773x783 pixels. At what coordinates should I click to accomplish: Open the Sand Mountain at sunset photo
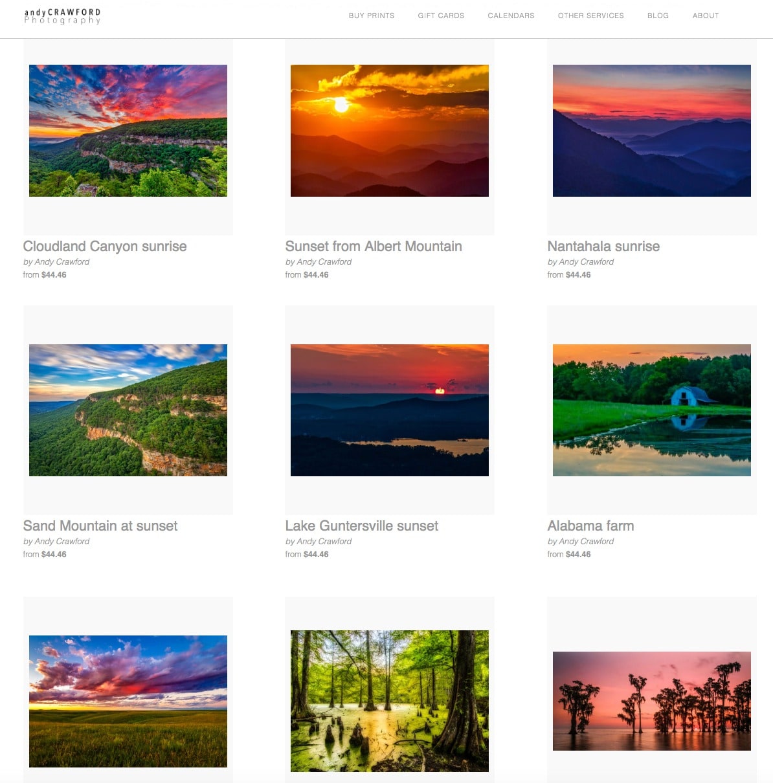[128, 410]
